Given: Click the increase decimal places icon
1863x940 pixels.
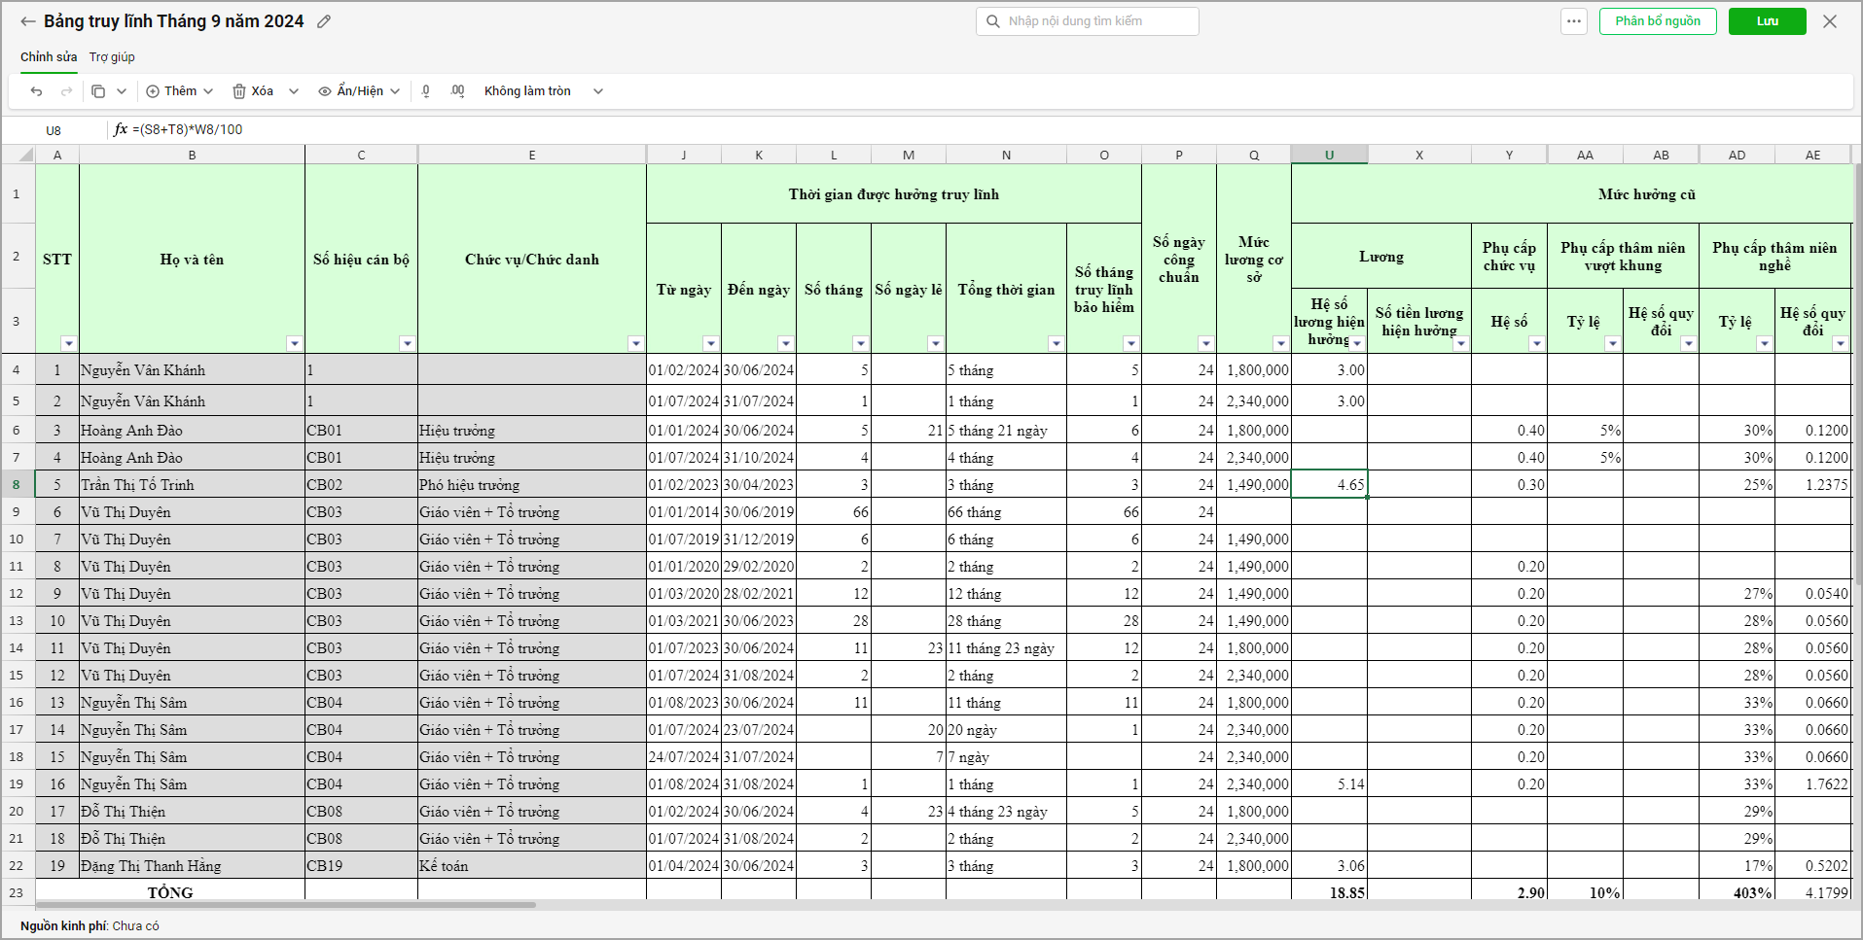Looking at the screenshot, I should pos(457,91).
